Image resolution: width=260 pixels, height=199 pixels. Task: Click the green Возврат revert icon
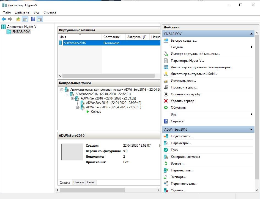click(x=166, y=163)
